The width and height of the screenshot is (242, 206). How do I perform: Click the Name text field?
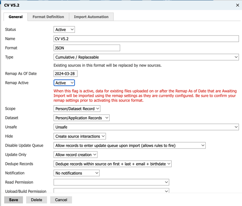coord(146,39)
